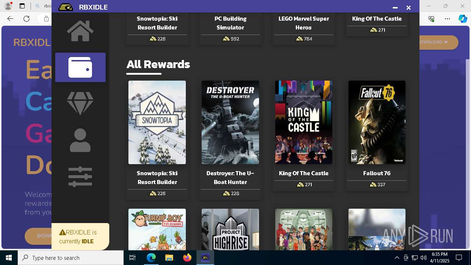
Task: Open the Fallout 76 cover art
Action: tap(377, 122)
